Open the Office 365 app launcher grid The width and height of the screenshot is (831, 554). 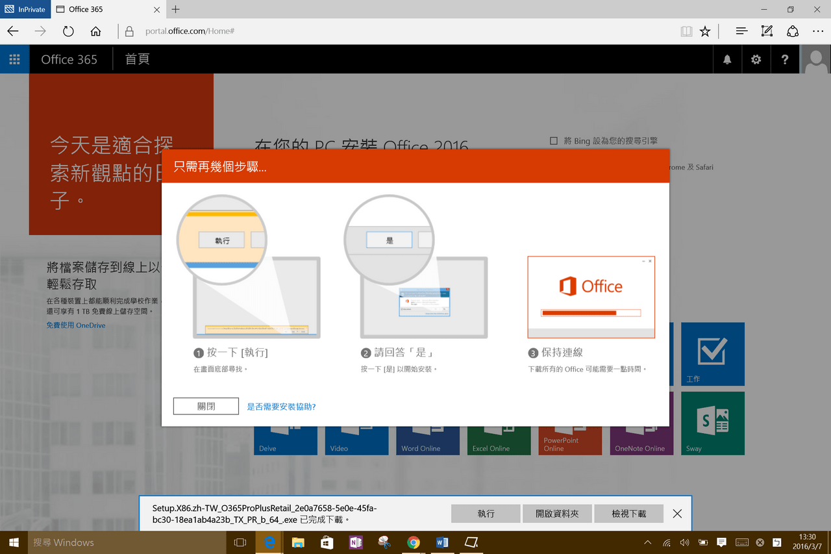click(x=14, y=59)
